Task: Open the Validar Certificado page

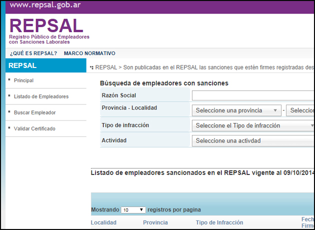Action: click(x=34, y=128)
